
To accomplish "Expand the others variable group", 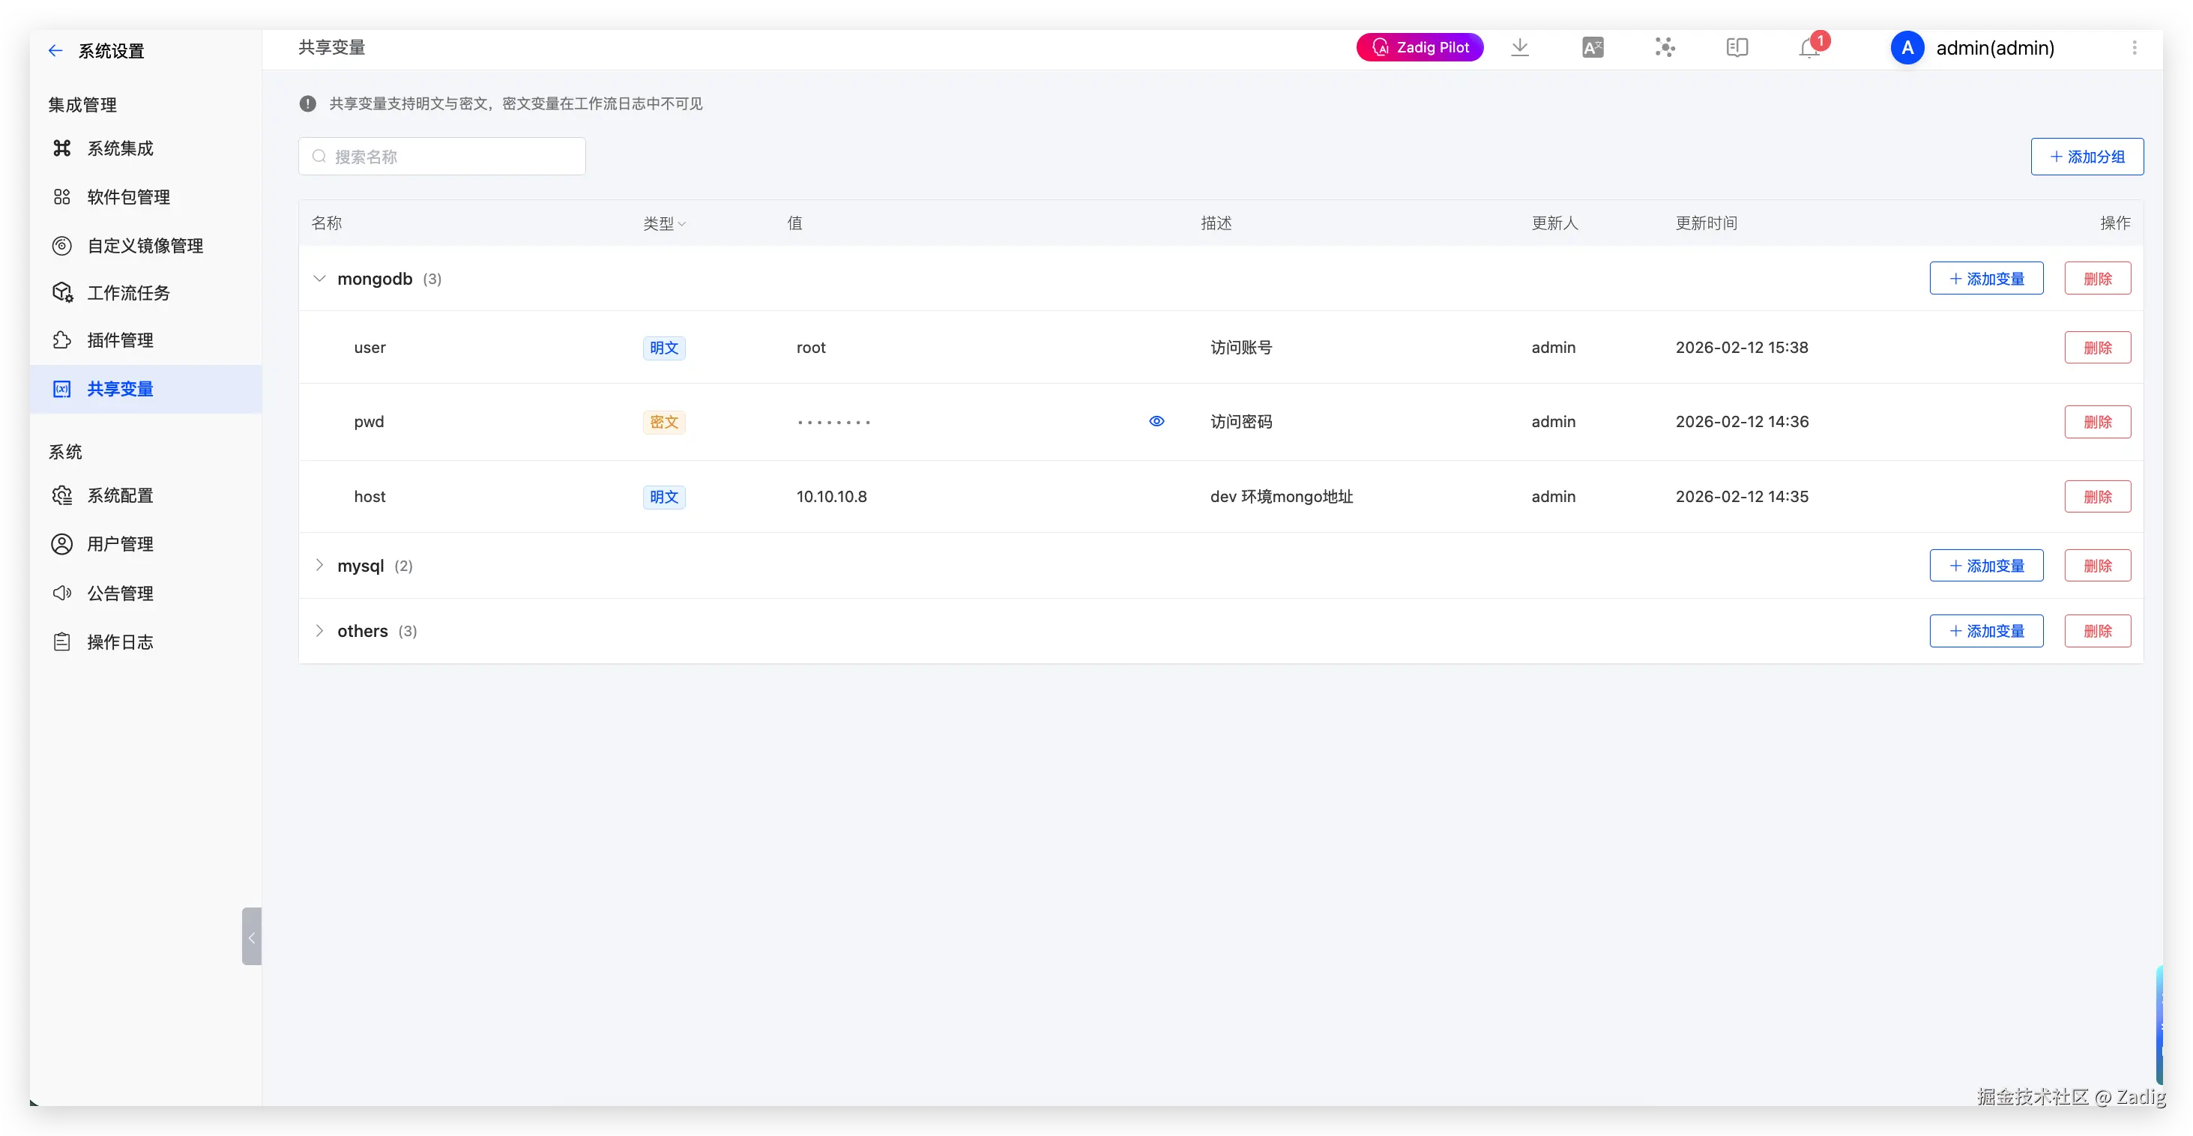I will (x=319, y=630).
